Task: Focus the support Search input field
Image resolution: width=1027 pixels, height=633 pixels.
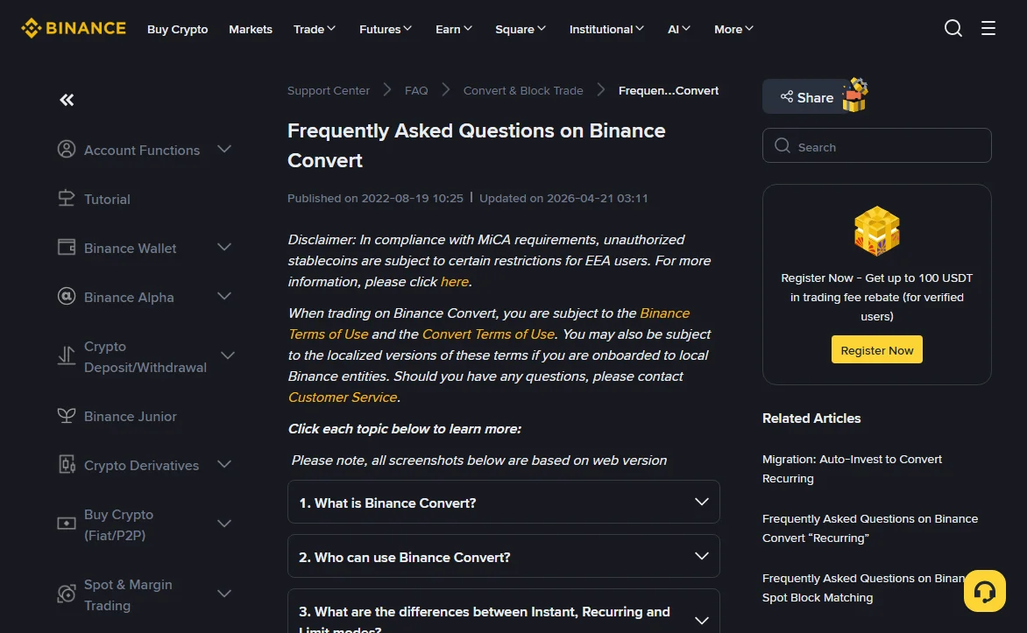Action: 876,145
